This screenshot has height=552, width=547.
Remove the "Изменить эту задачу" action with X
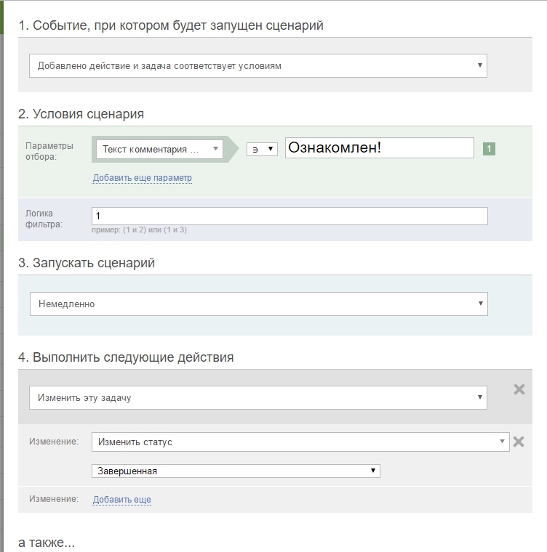coord(519,389)
